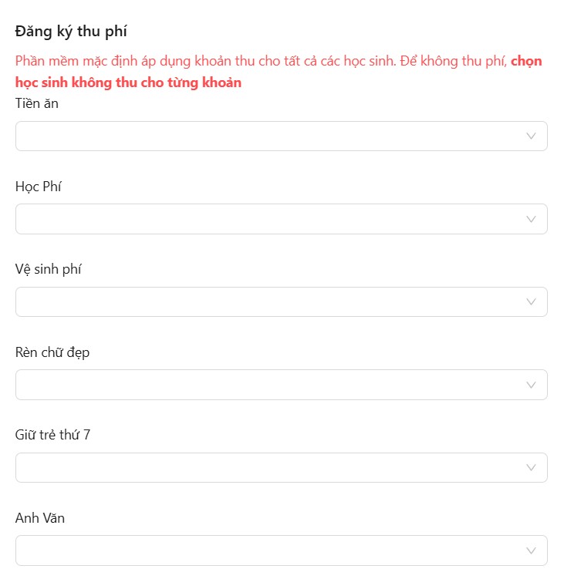
Task: Click the chevron arrow in the Vệ sinh phí dropdown
Action: point(531,301)
